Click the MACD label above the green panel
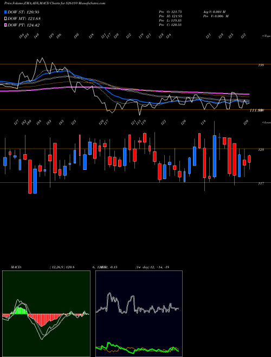 pos(16,267)
